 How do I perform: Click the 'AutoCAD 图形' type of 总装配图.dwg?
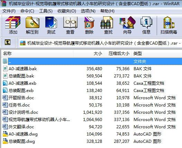147,141
